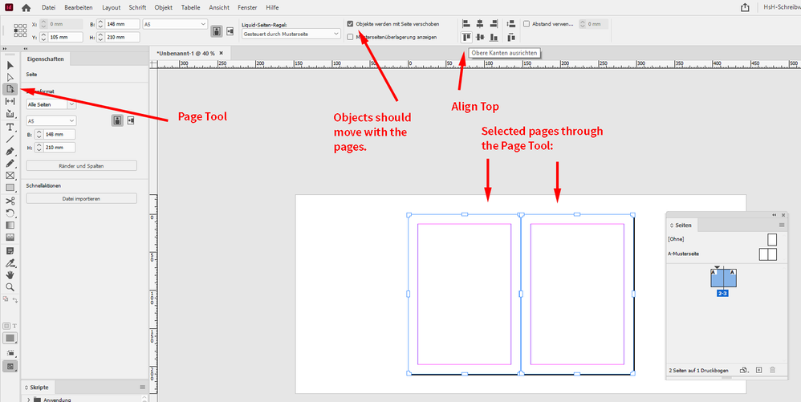
Task: Select the Content Collector tool
Action: [x=10, y=114]
